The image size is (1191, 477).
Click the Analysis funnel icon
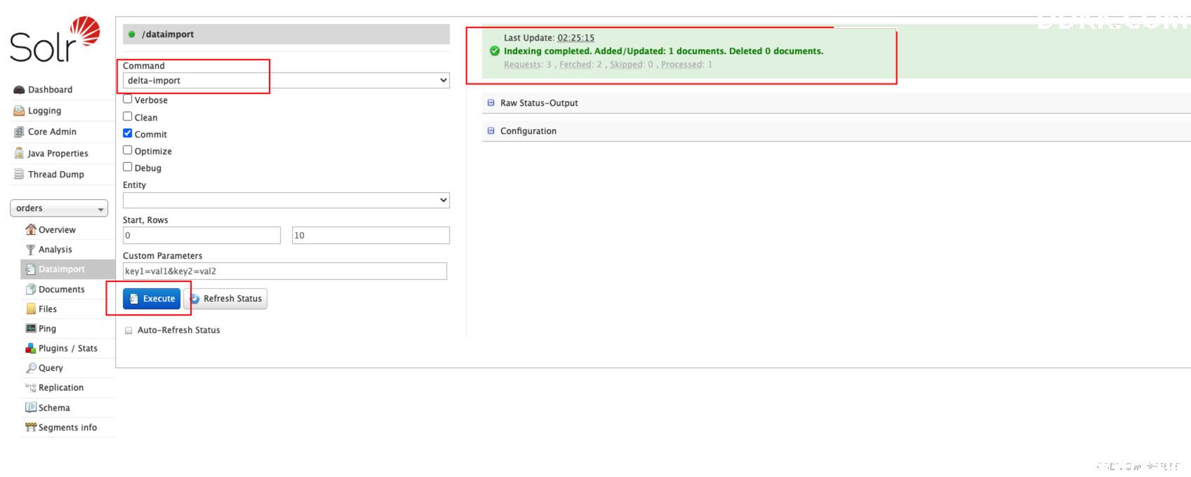click(31, 249)
